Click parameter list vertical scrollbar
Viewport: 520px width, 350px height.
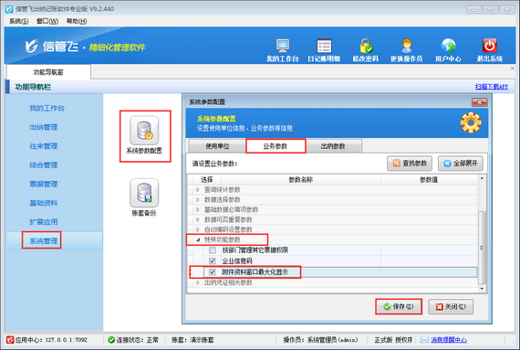tap(482, 248)
